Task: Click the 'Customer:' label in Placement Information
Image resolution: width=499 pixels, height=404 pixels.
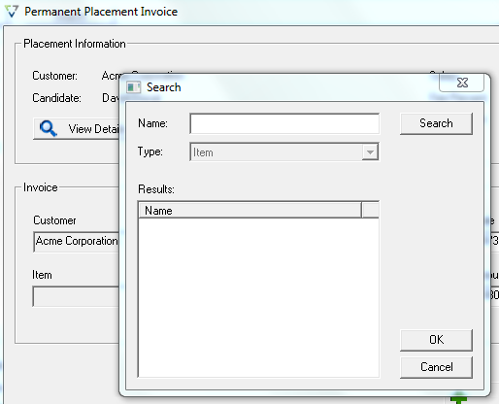Action: point(54,76)
